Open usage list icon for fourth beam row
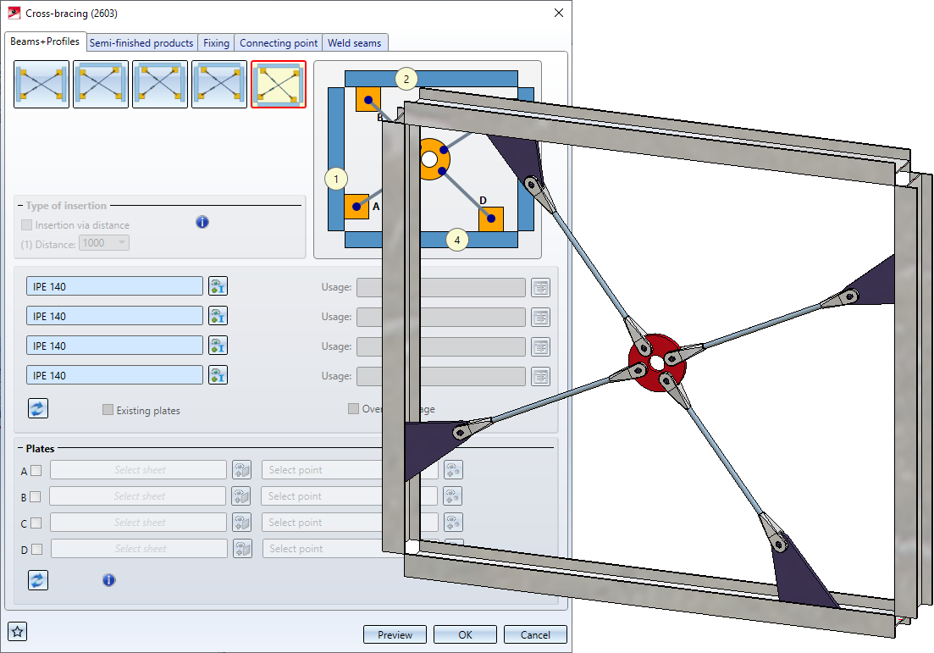The width and height of the screenshot is (934, 653). [540, 377]
